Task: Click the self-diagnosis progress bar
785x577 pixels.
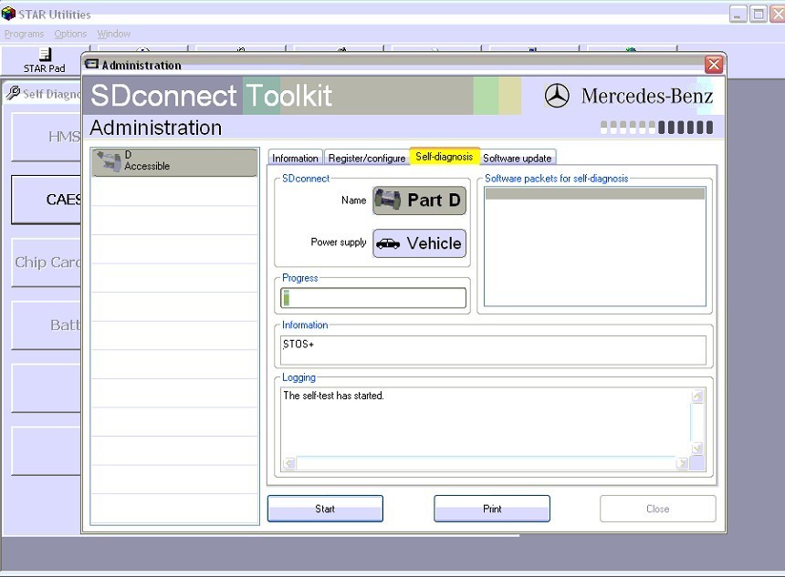Action: pyautogui.click(x=373, y=298)
